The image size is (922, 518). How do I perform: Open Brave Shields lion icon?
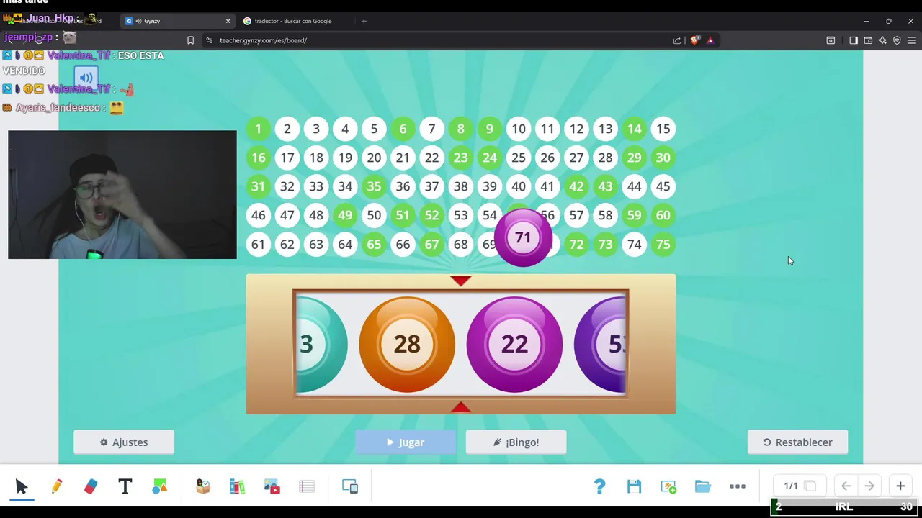tap(694, 40)
